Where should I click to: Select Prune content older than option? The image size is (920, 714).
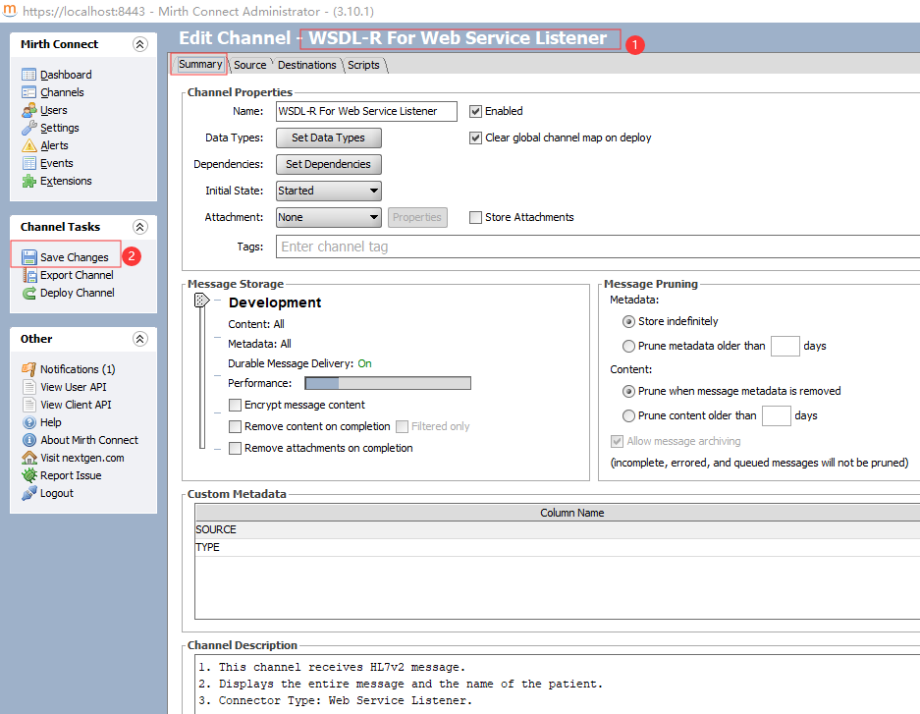628,416
